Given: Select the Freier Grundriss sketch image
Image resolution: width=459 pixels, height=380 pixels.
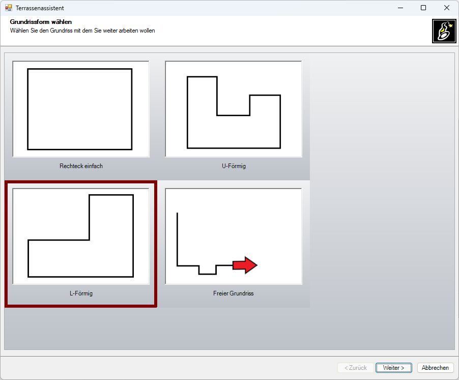Looking at the screenshot, I should (234, 236).
